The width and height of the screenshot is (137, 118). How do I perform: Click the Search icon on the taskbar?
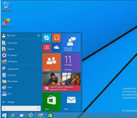tap(13, 115)
